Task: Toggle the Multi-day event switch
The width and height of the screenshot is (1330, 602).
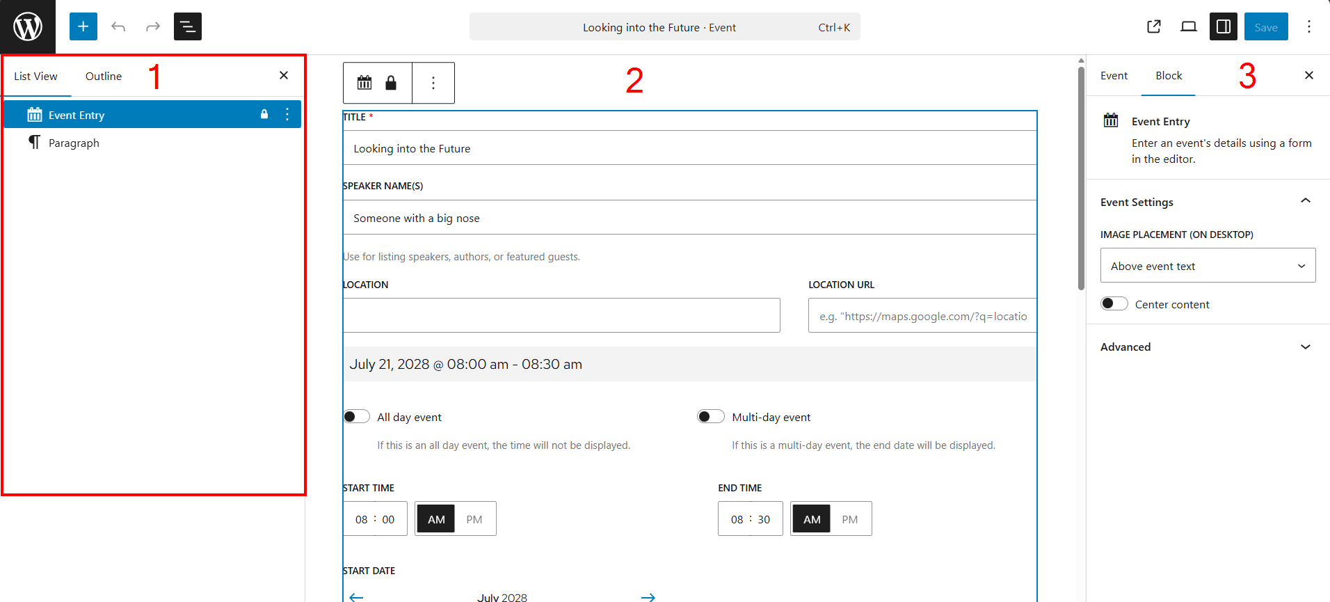Action: 711,416
